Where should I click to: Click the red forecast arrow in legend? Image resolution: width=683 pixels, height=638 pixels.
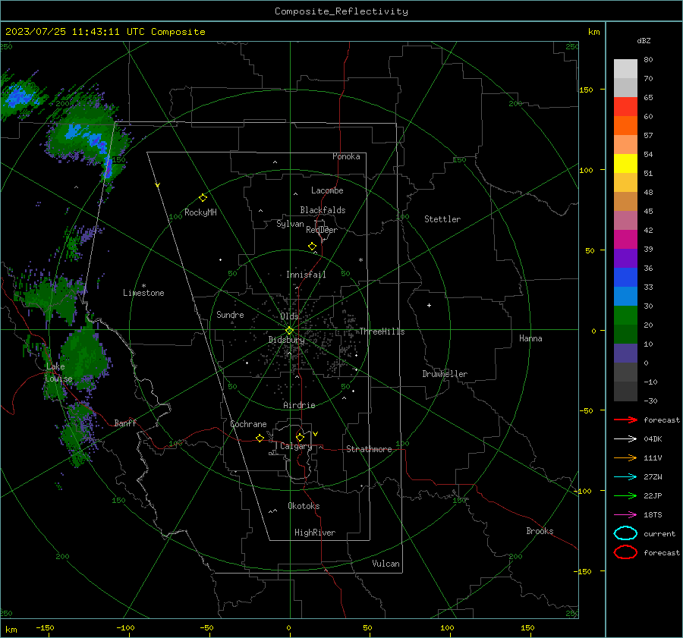[x=625, y=420]
